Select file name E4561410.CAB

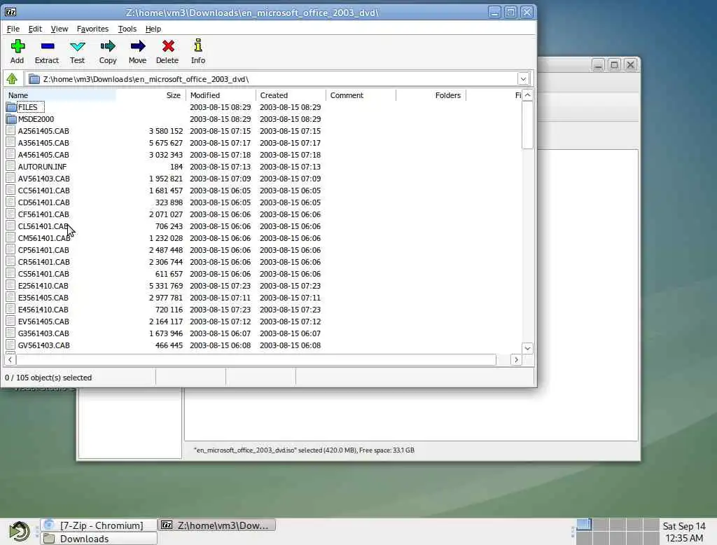[43, 310]
